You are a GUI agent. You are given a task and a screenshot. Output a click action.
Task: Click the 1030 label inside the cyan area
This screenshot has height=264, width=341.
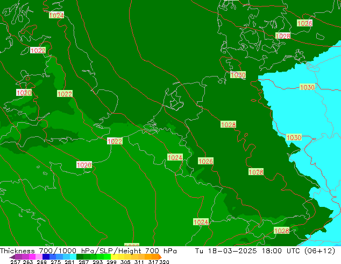pyautogui.click(x=307, y=87)
